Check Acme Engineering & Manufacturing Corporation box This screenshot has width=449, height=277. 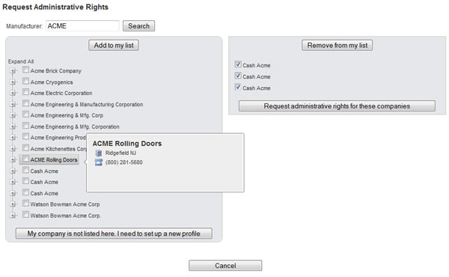25,103
